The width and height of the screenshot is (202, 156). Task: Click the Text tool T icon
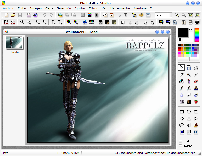pyautogui.click(x=126, y=15)
